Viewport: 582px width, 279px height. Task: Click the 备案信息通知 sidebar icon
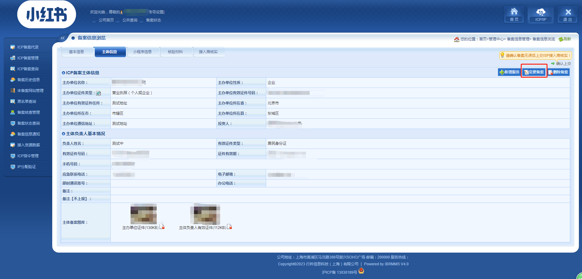pyautogui.click(x=13, y=134)
